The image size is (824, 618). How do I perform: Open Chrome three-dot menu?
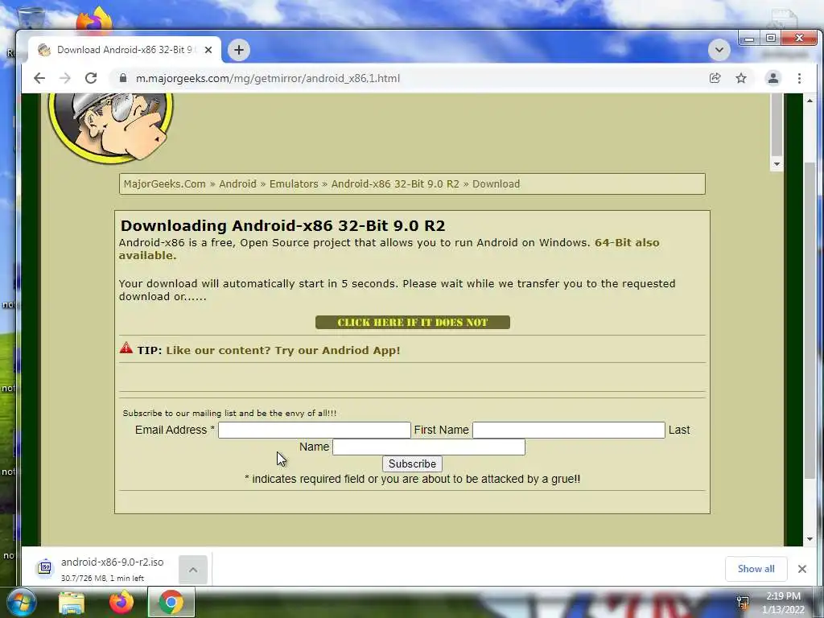799,78
